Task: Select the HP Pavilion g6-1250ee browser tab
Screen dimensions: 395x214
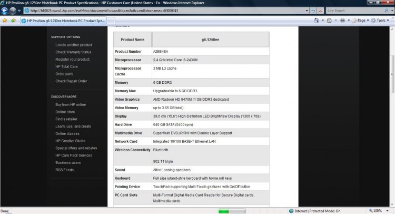Action: (x=64, y=21)
